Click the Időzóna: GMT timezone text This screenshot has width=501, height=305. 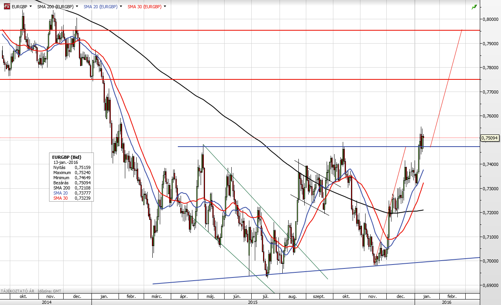[50, 291]
